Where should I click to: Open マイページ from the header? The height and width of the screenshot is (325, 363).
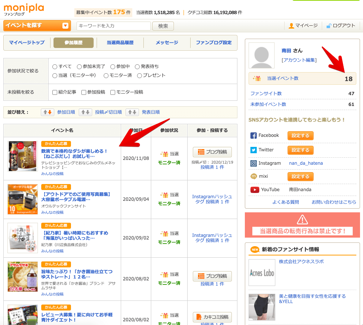[306, 26]
